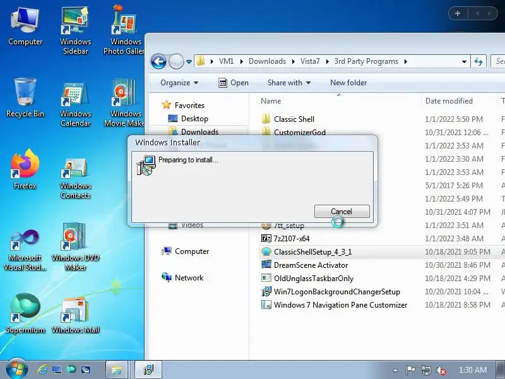Click the Show desktop strip by the clock

coord(501,370)
